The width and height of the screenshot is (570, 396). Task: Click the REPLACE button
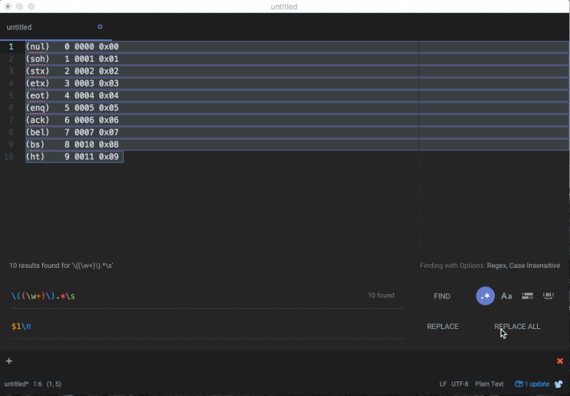tap(442, 326)
